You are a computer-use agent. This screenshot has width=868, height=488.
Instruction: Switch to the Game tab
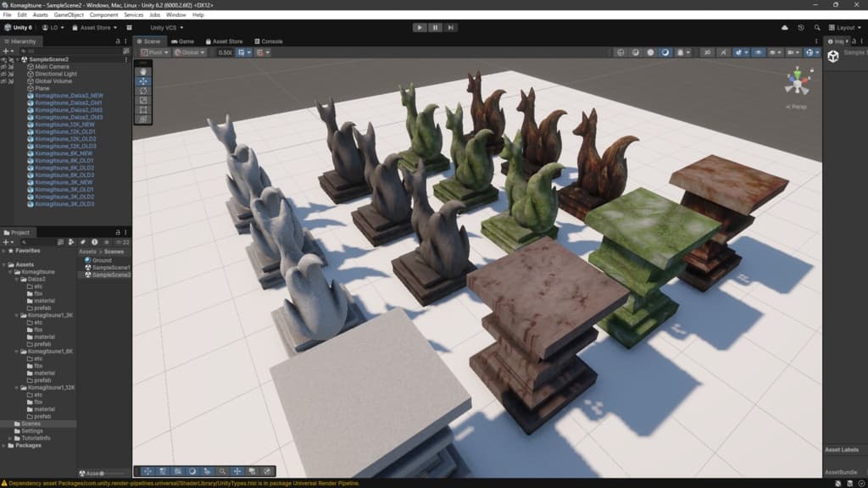[x=183, y=42]
